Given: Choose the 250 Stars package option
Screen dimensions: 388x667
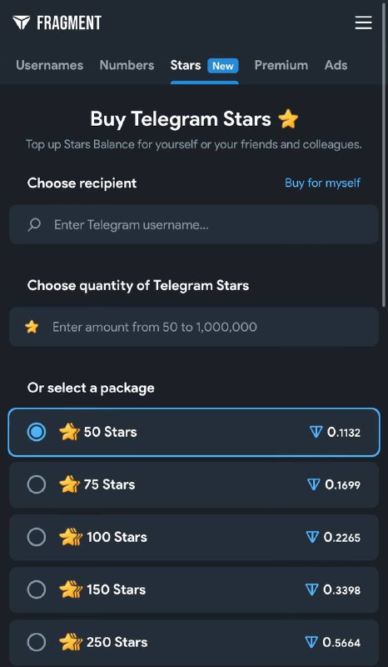Looking at the screenshot, I should pyautogui.click(x=194, y=642).
